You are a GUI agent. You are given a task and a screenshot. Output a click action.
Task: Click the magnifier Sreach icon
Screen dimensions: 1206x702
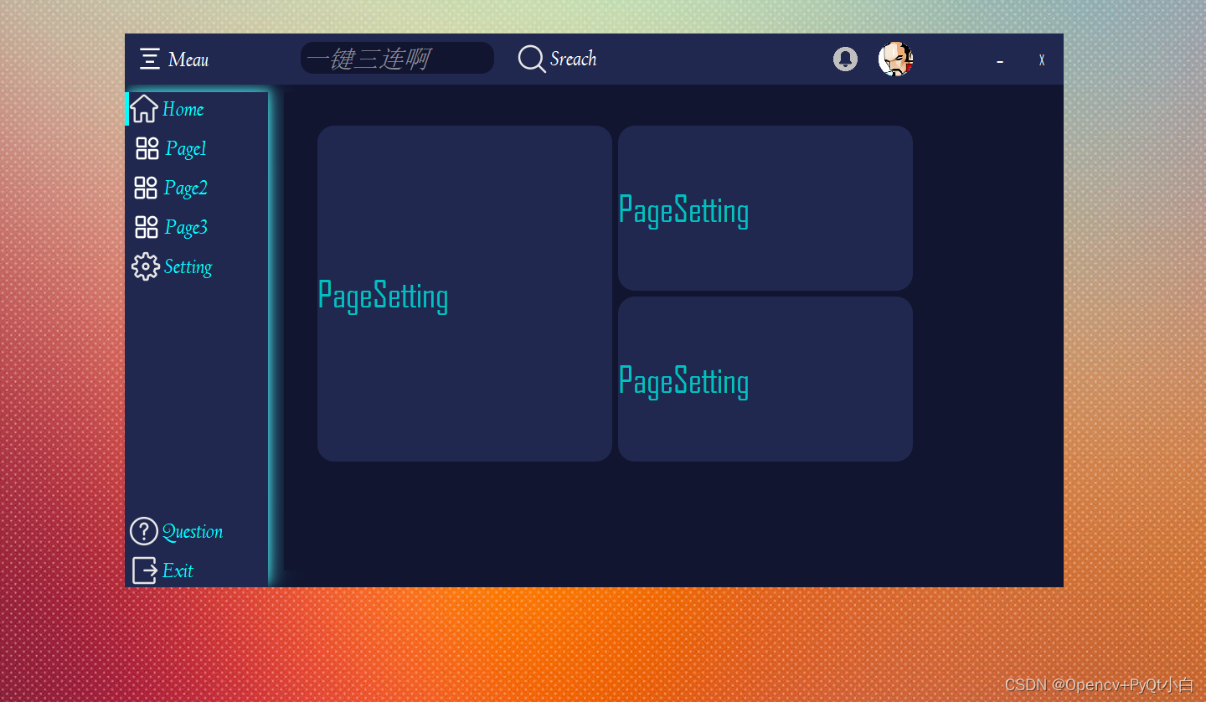pyautogui.click(x=531, y=59)
